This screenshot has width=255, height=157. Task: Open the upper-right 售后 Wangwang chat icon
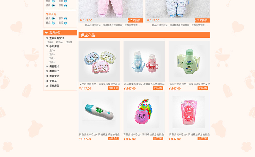pyautogui.click(x=65, y=18)
